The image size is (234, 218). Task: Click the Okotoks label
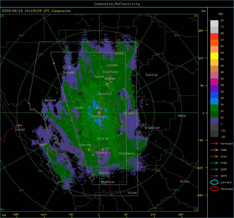tap(104, 173)
